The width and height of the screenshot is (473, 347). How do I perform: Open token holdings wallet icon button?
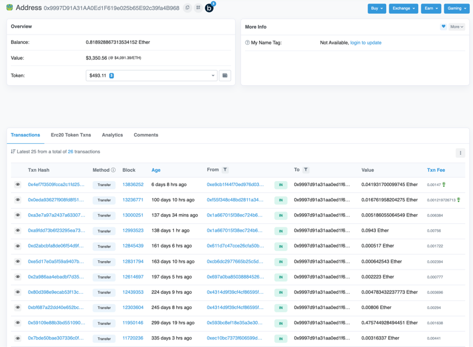point(225,76)
